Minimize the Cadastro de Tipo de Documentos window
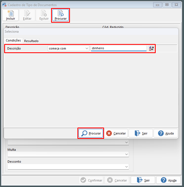This screenshot has width=184, height=187. (157, 5)
